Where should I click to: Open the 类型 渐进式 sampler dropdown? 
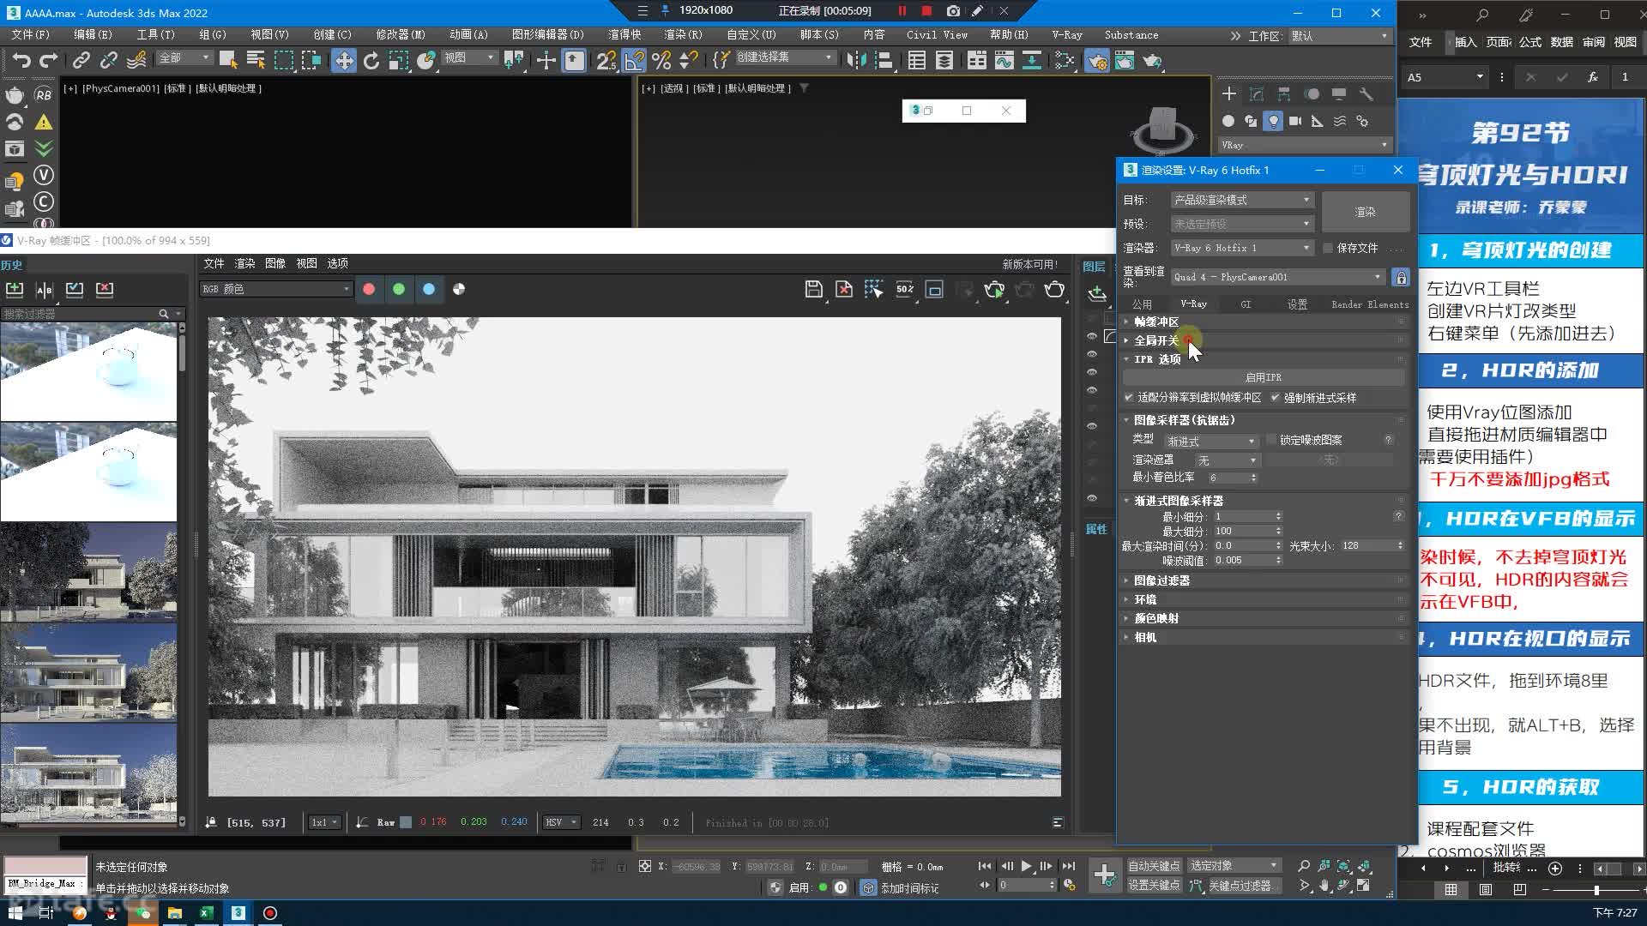click(x=1211, y=441)
